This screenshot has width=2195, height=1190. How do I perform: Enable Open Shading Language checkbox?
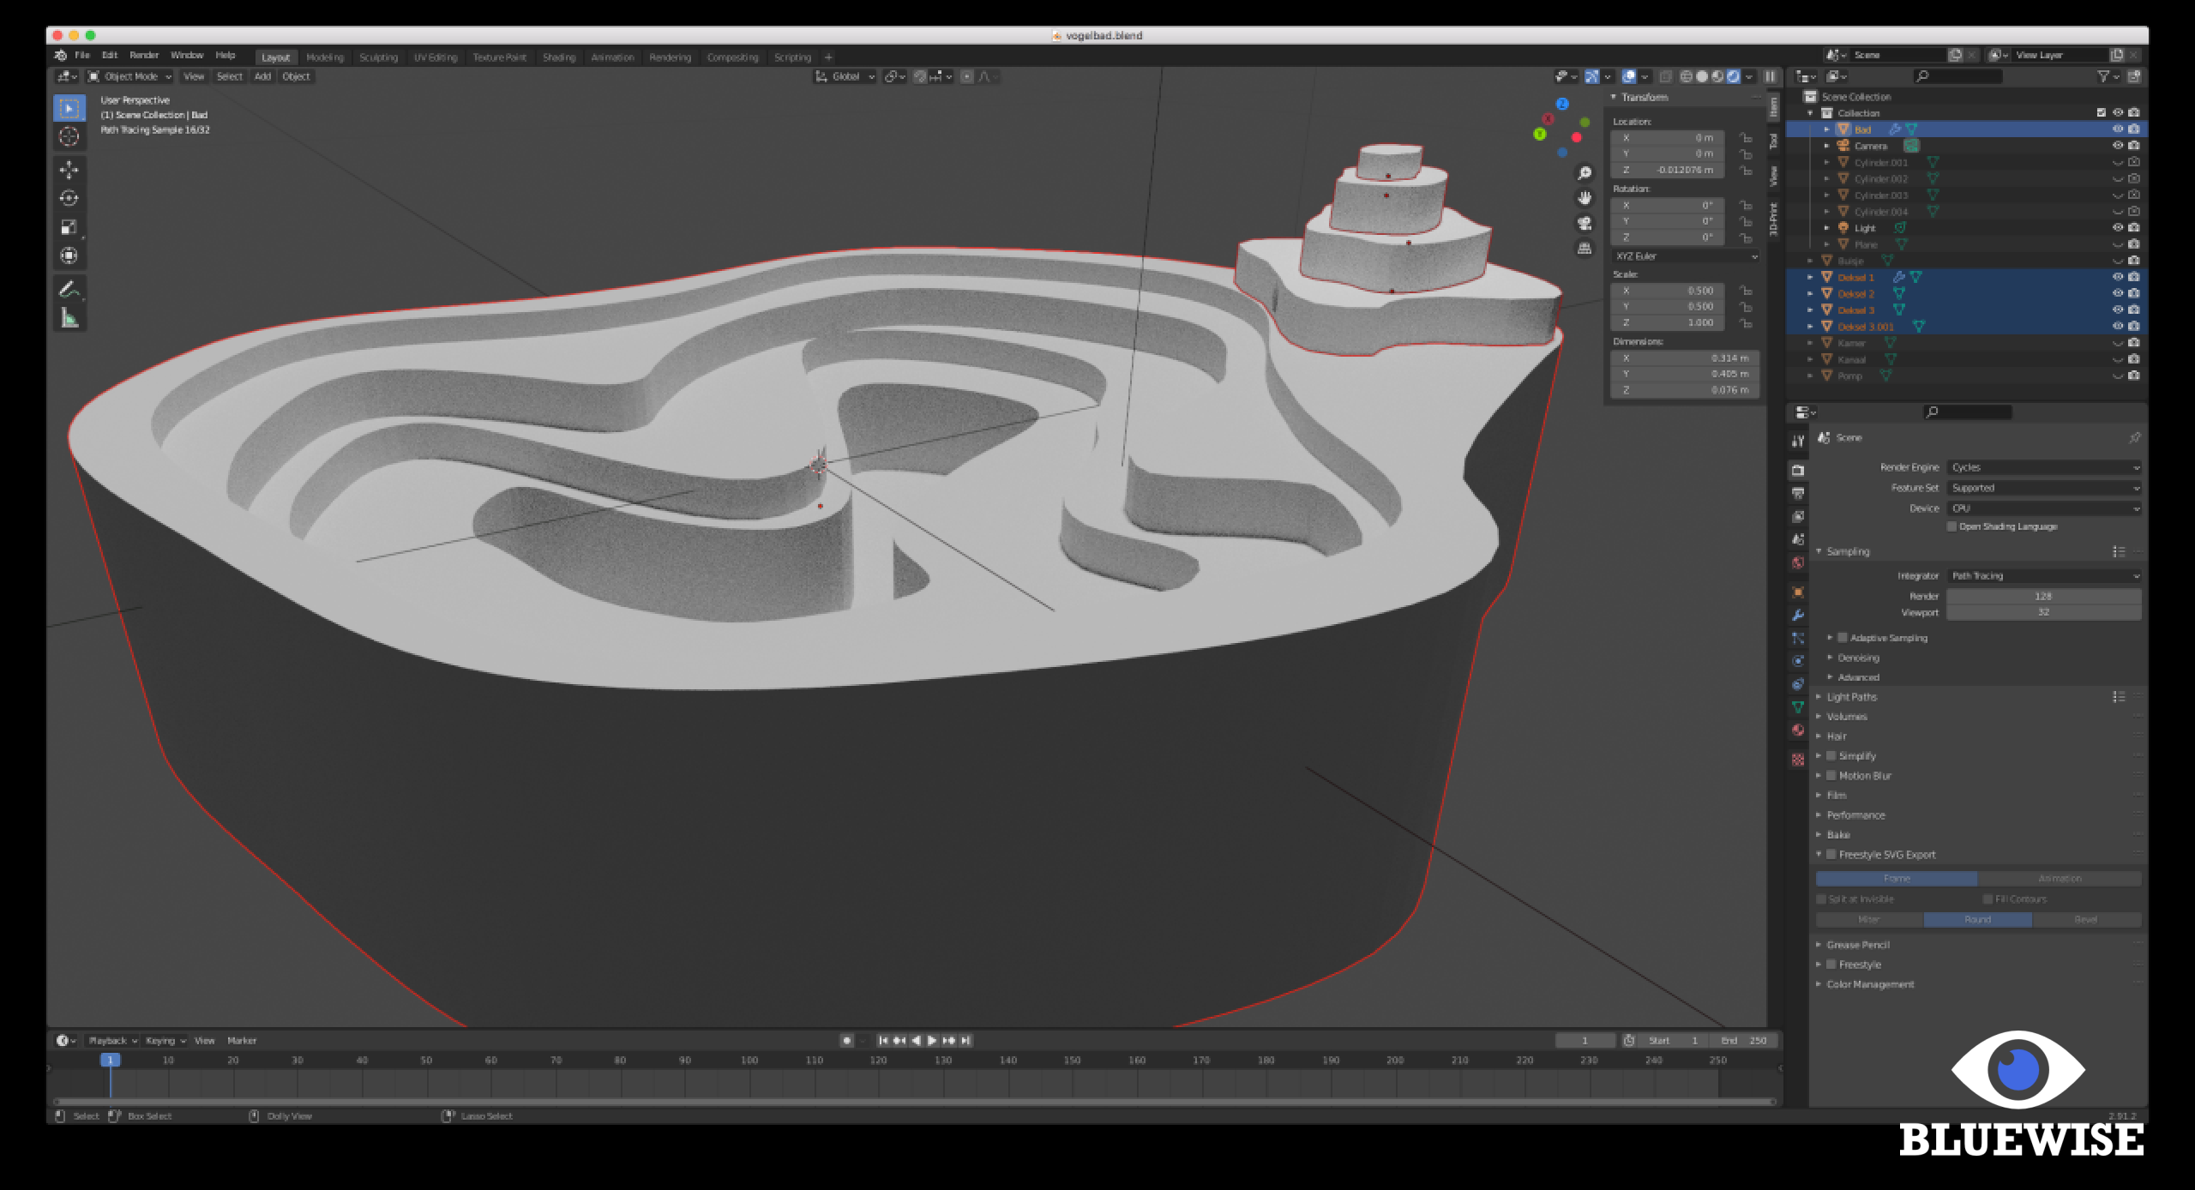[1951, 526]
